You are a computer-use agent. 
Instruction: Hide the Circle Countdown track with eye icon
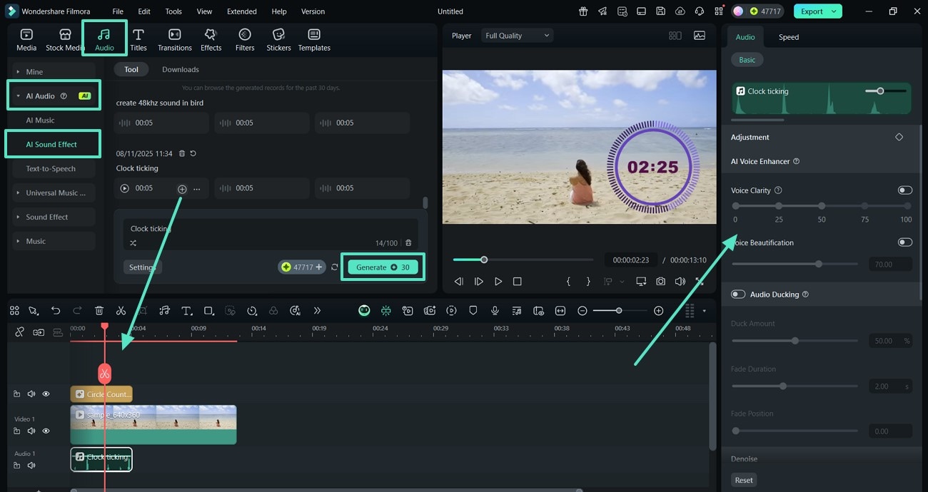tap(46, 394)
